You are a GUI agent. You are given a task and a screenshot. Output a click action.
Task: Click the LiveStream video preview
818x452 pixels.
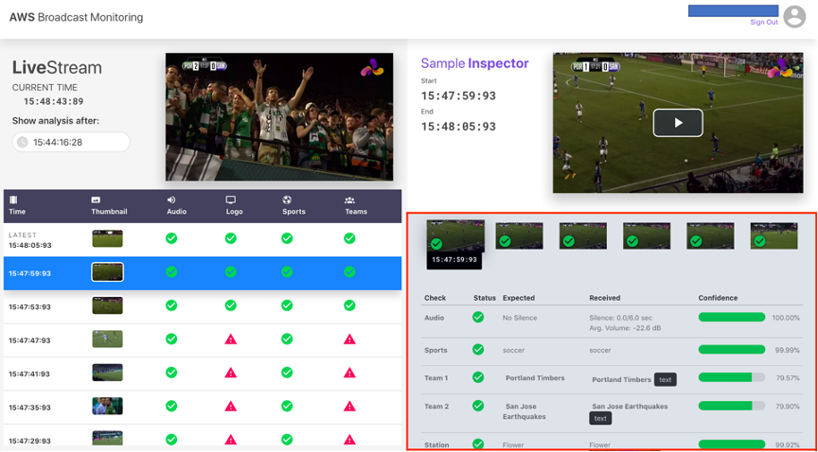click(x=279, y=116)
